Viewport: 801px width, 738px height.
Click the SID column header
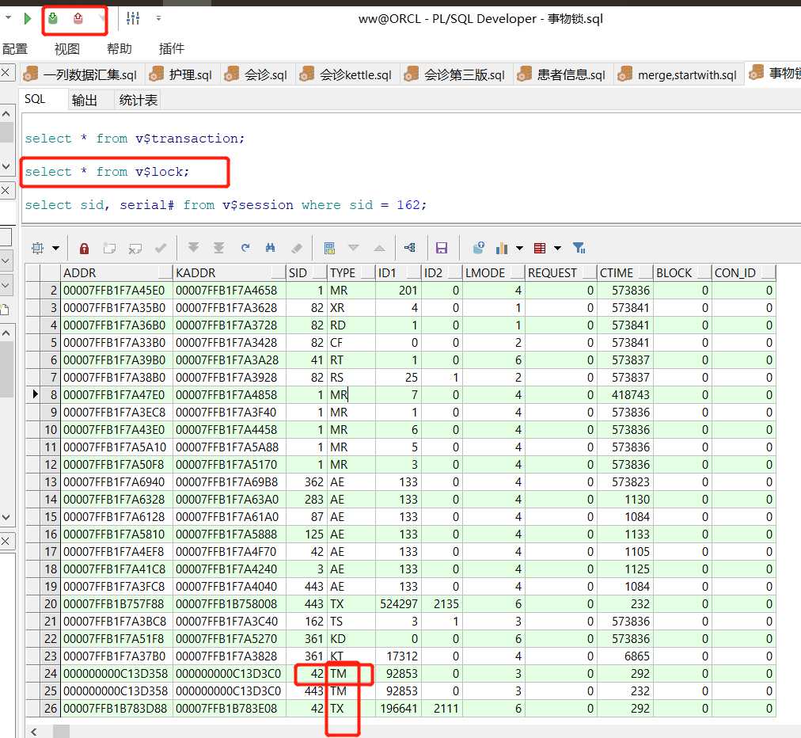pyautogui.click(x=306, y=273)
